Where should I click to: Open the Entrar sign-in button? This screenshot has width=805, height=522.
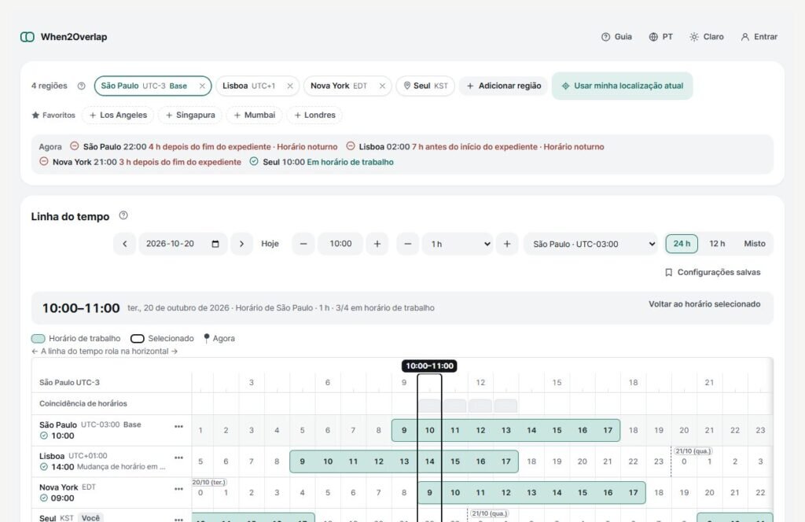coord(759,37)
